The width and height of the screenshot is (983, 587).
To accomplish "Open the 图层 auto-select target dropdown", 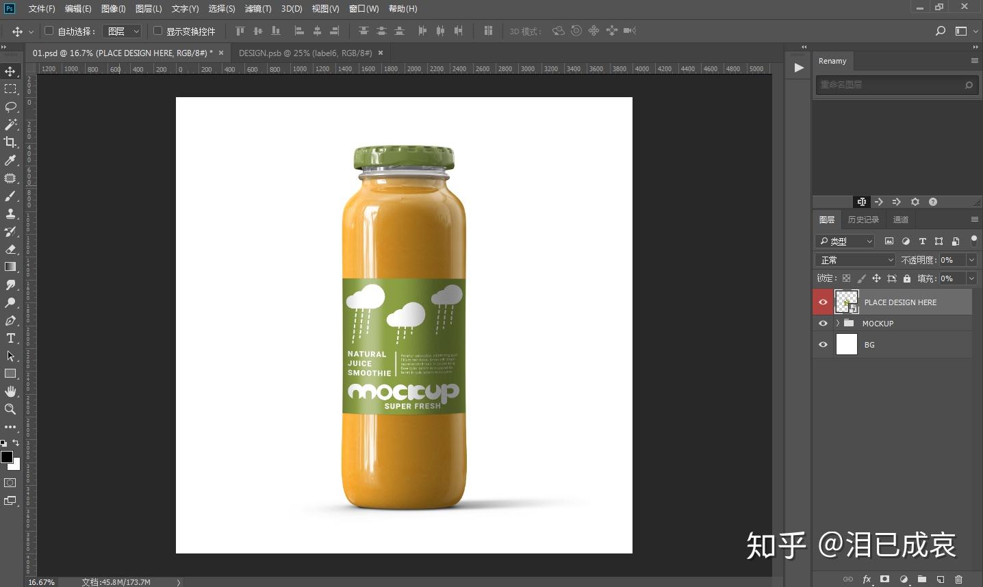I will click(122, 31).
